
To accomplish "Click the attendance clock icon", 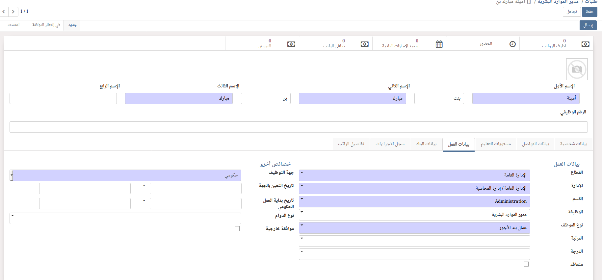I will tap(512, 44).
